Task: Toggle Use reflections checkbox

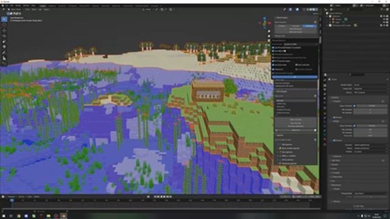Action: 273,51
